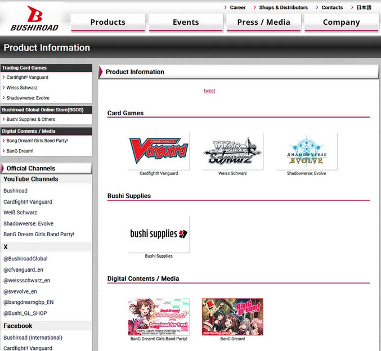
Task: Open the Weiss Schwarz logo tile
Action: point(232,151)
